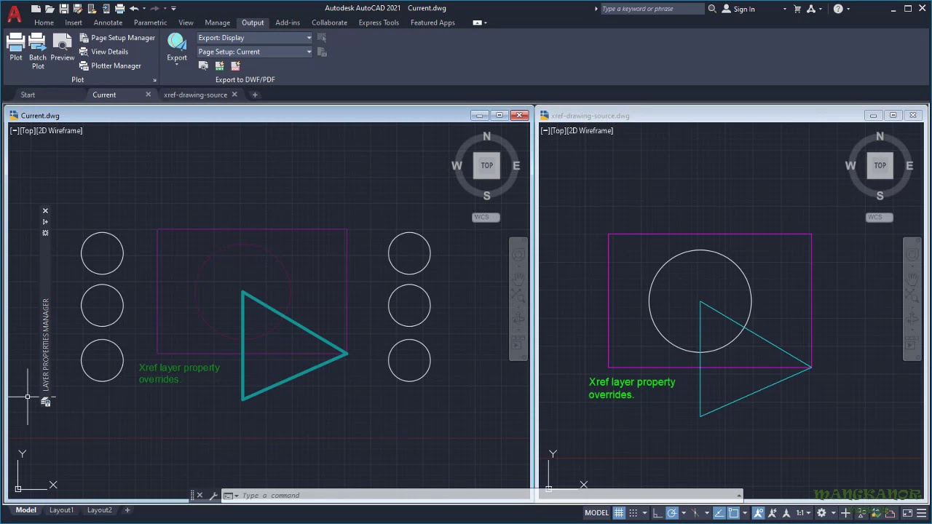Click Sign In button
The image size is (932, 524).
(x=738, y=9)
